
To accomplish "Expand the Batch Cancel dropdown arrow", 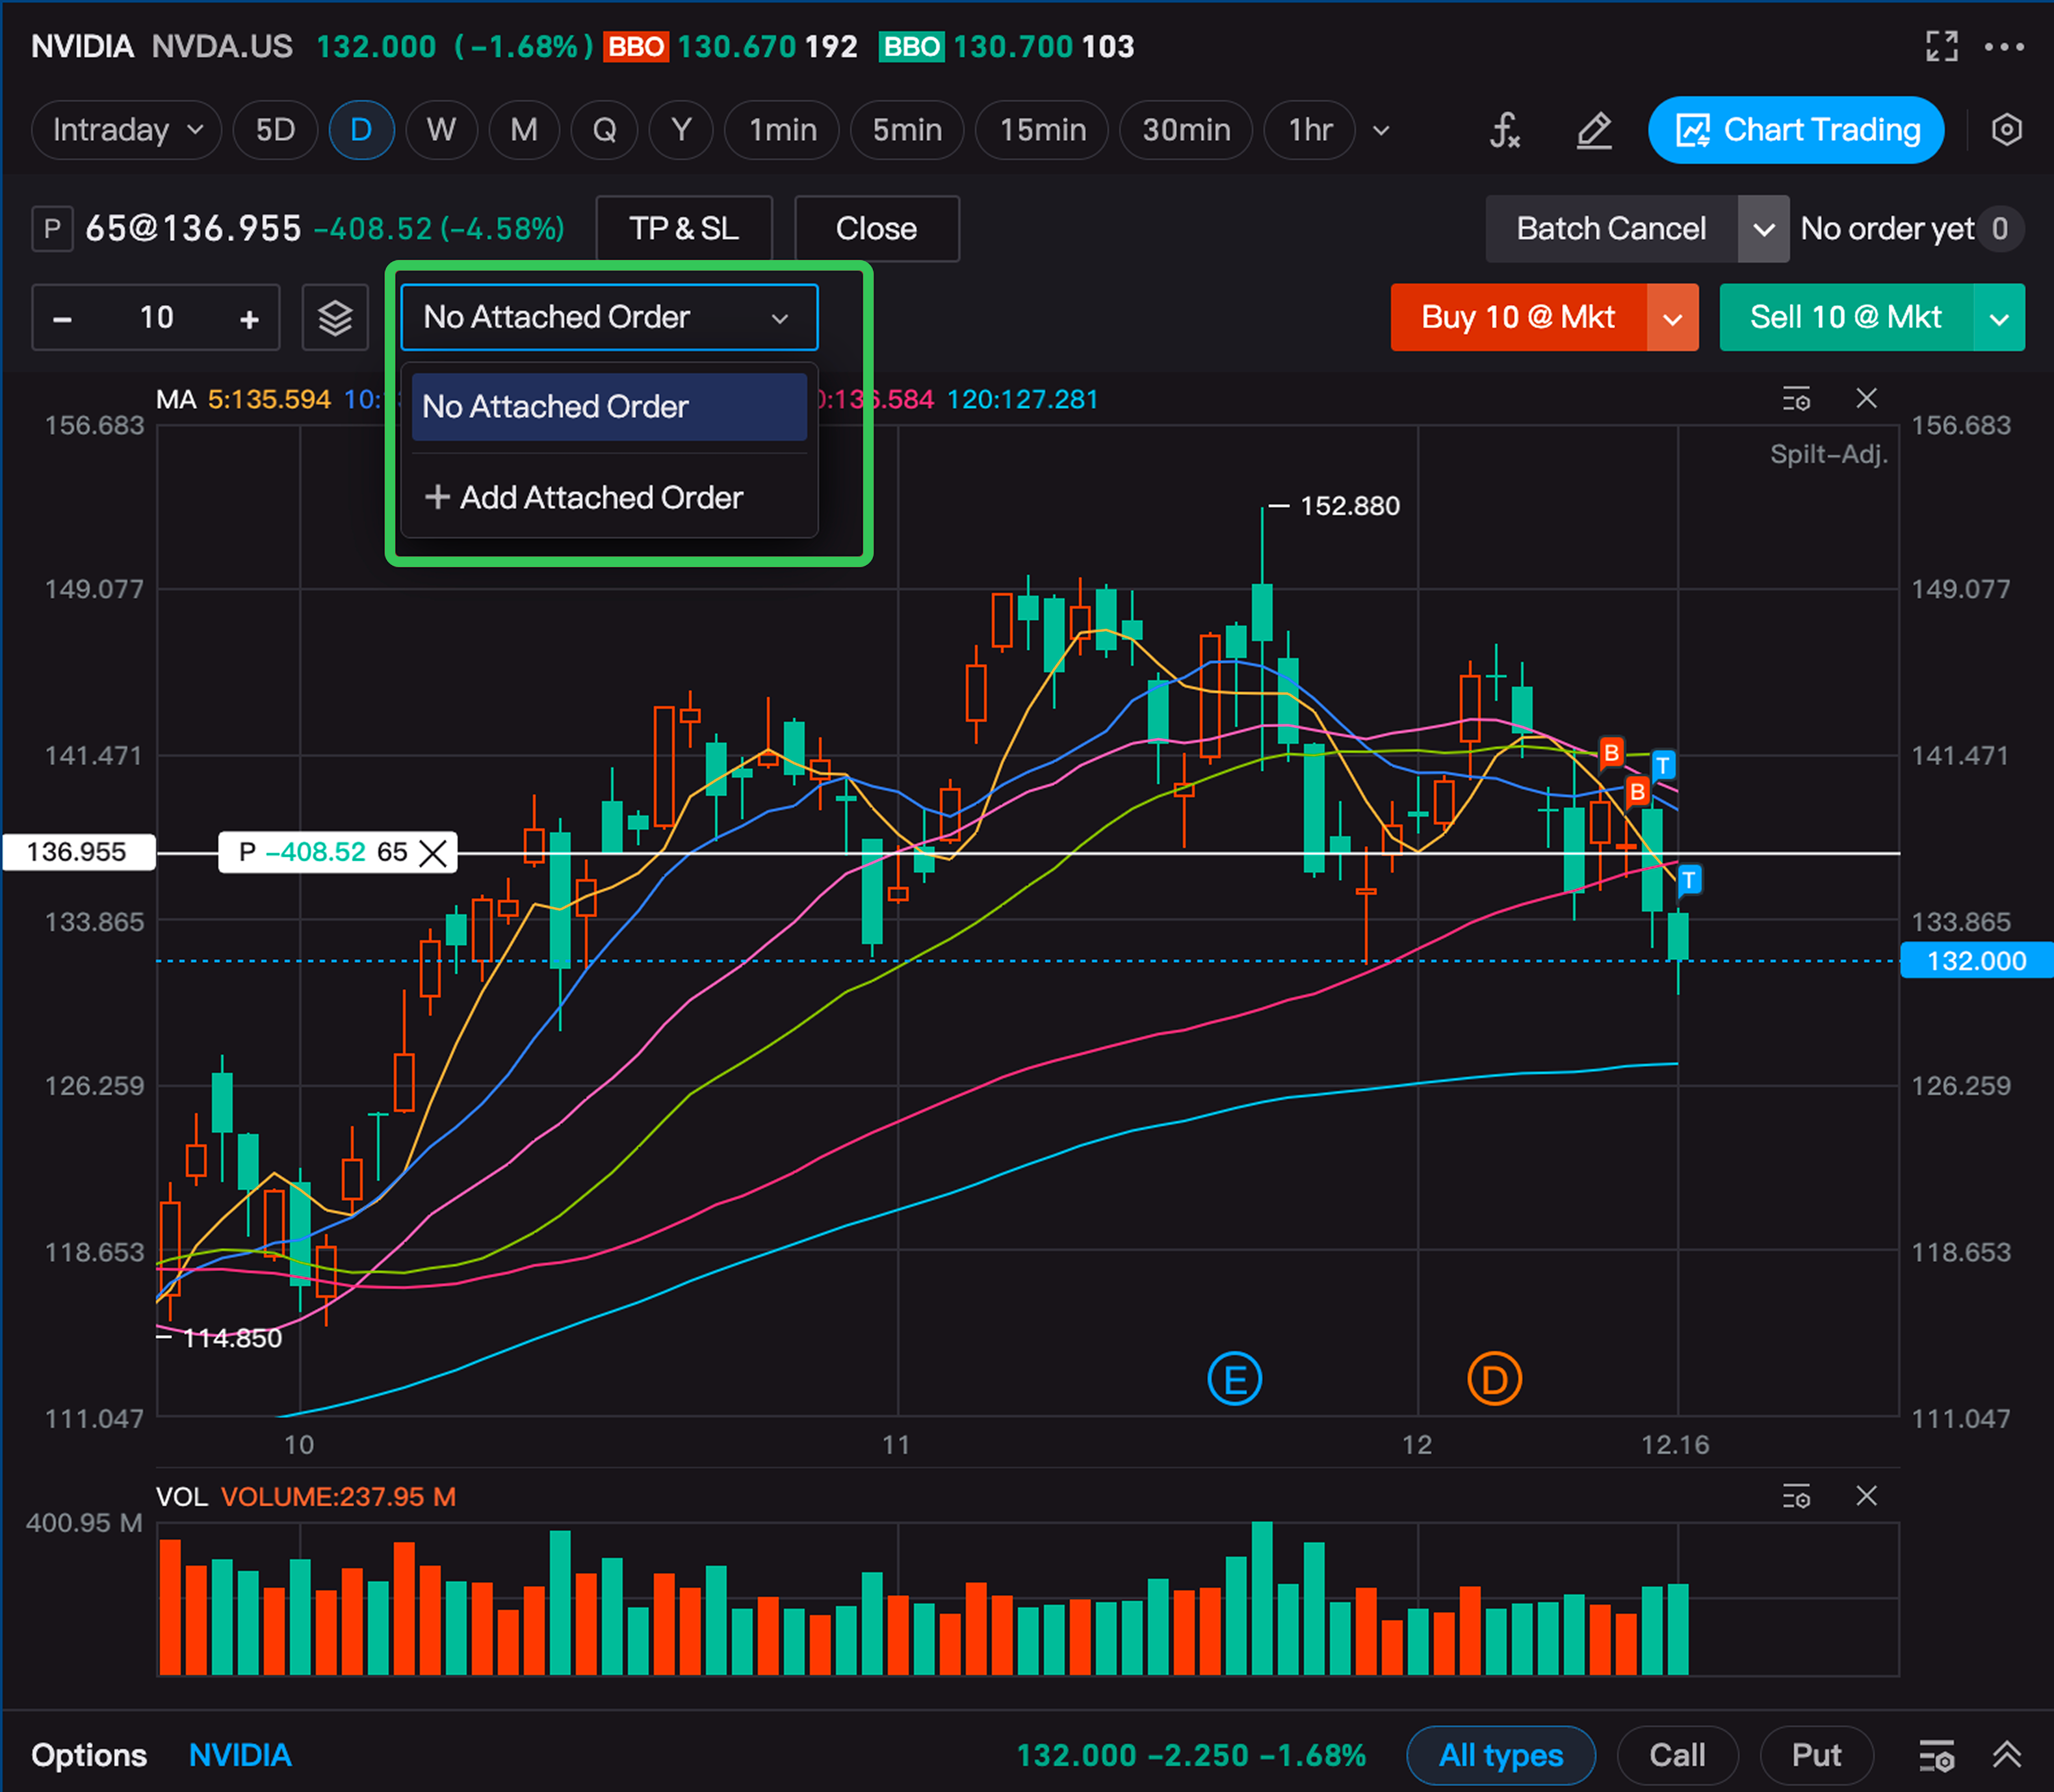I will tap(1763, 229).
